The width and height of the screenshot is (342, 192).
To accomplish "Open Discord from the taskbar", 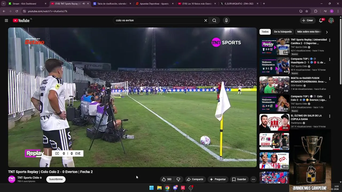I will pyautogui.click(x=175, y=188).
